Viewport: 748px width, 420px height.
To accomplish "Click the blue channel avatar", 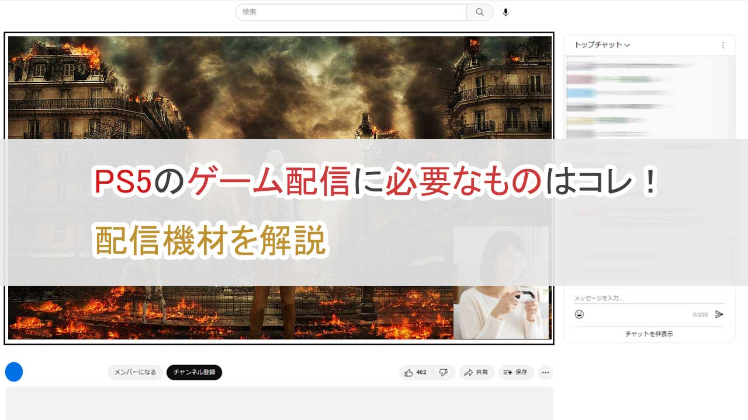I will point(13,372).
